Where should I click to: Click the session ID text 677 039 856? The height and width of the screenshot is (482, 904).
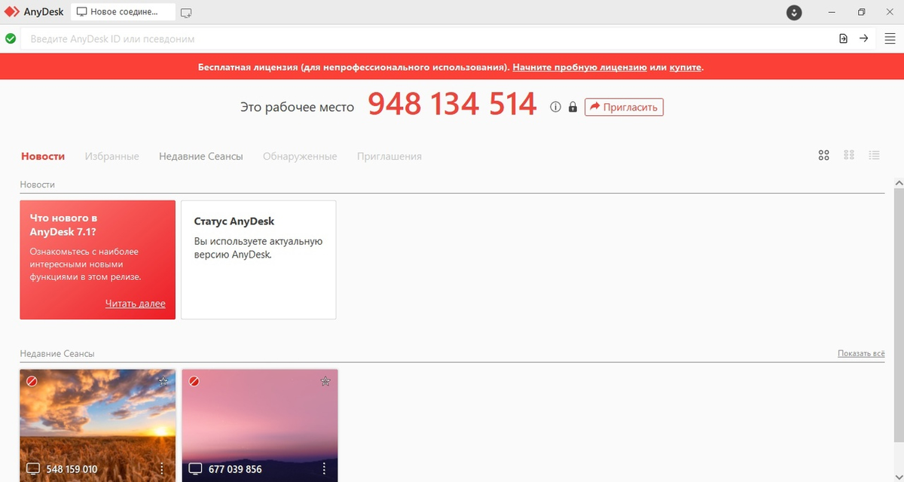point(235,469)
